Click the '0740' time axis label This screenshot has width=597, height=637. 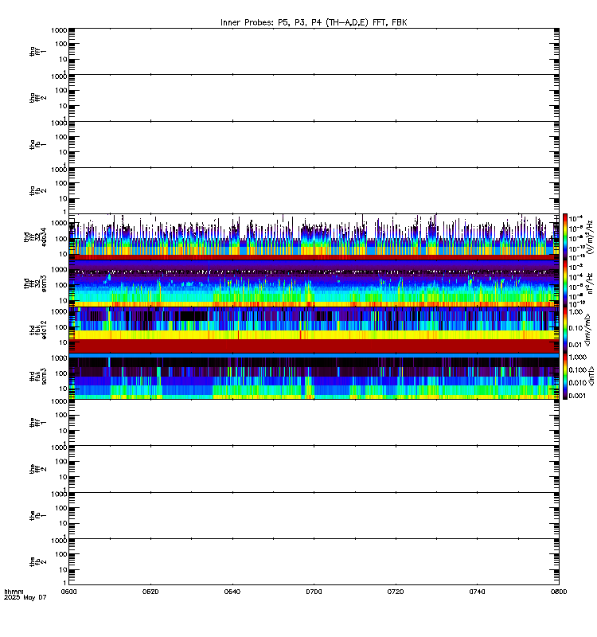point(477,592)
